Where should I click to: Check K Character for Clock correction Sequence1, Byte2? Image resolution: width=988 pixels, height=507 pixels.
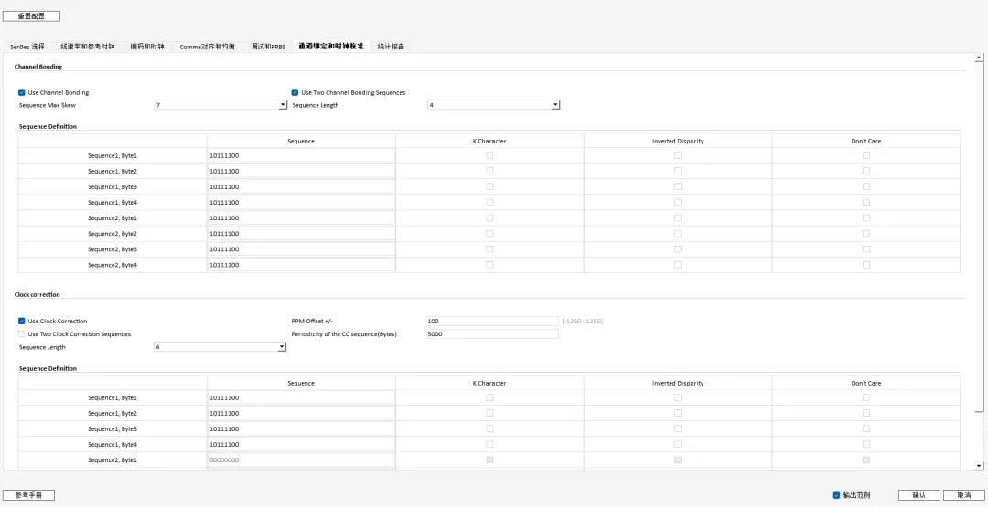(489, 413)
